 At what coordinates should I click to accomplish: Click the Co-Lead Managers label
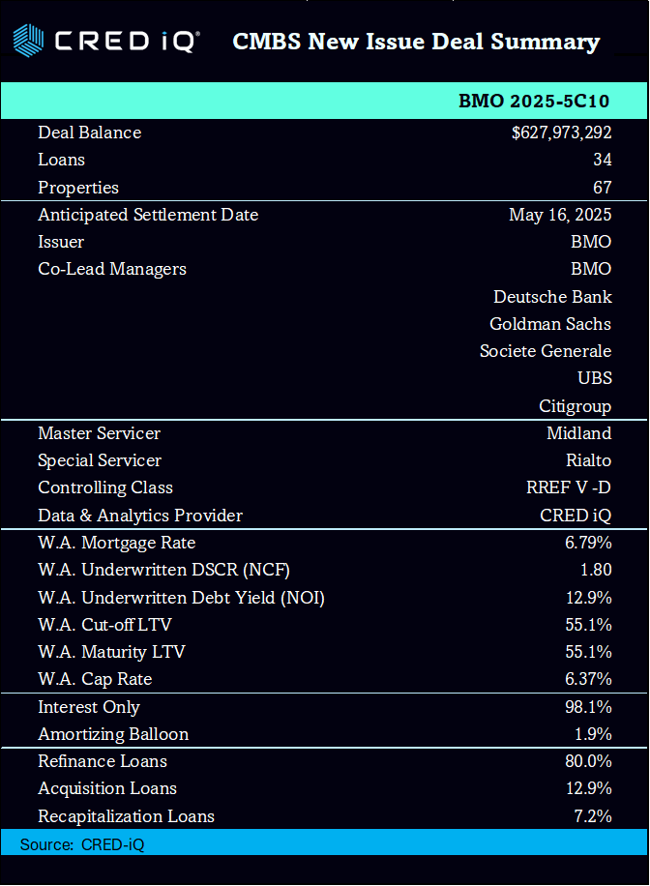pos(112,269)
